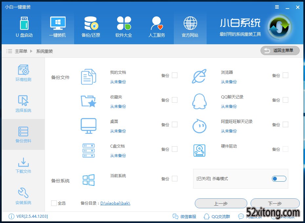
Task: Go to 环境检测 sidebar step
Action: [x=23, y=73]
